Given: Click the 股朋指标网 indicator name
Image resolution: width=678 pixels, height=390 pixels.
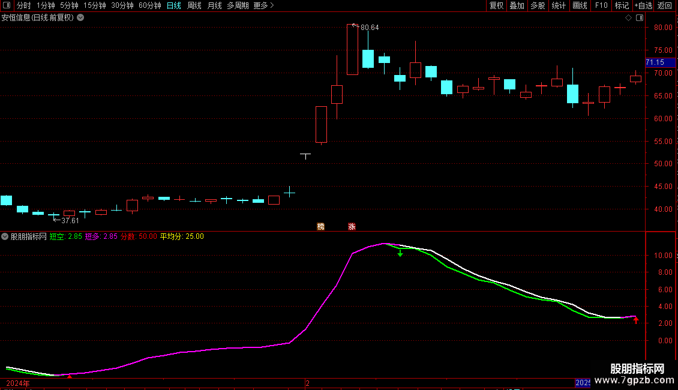Looking at the screenshot, I should click(29, 236).
